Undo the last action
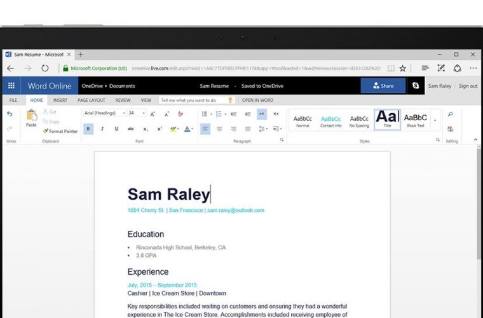 point(10,114)
